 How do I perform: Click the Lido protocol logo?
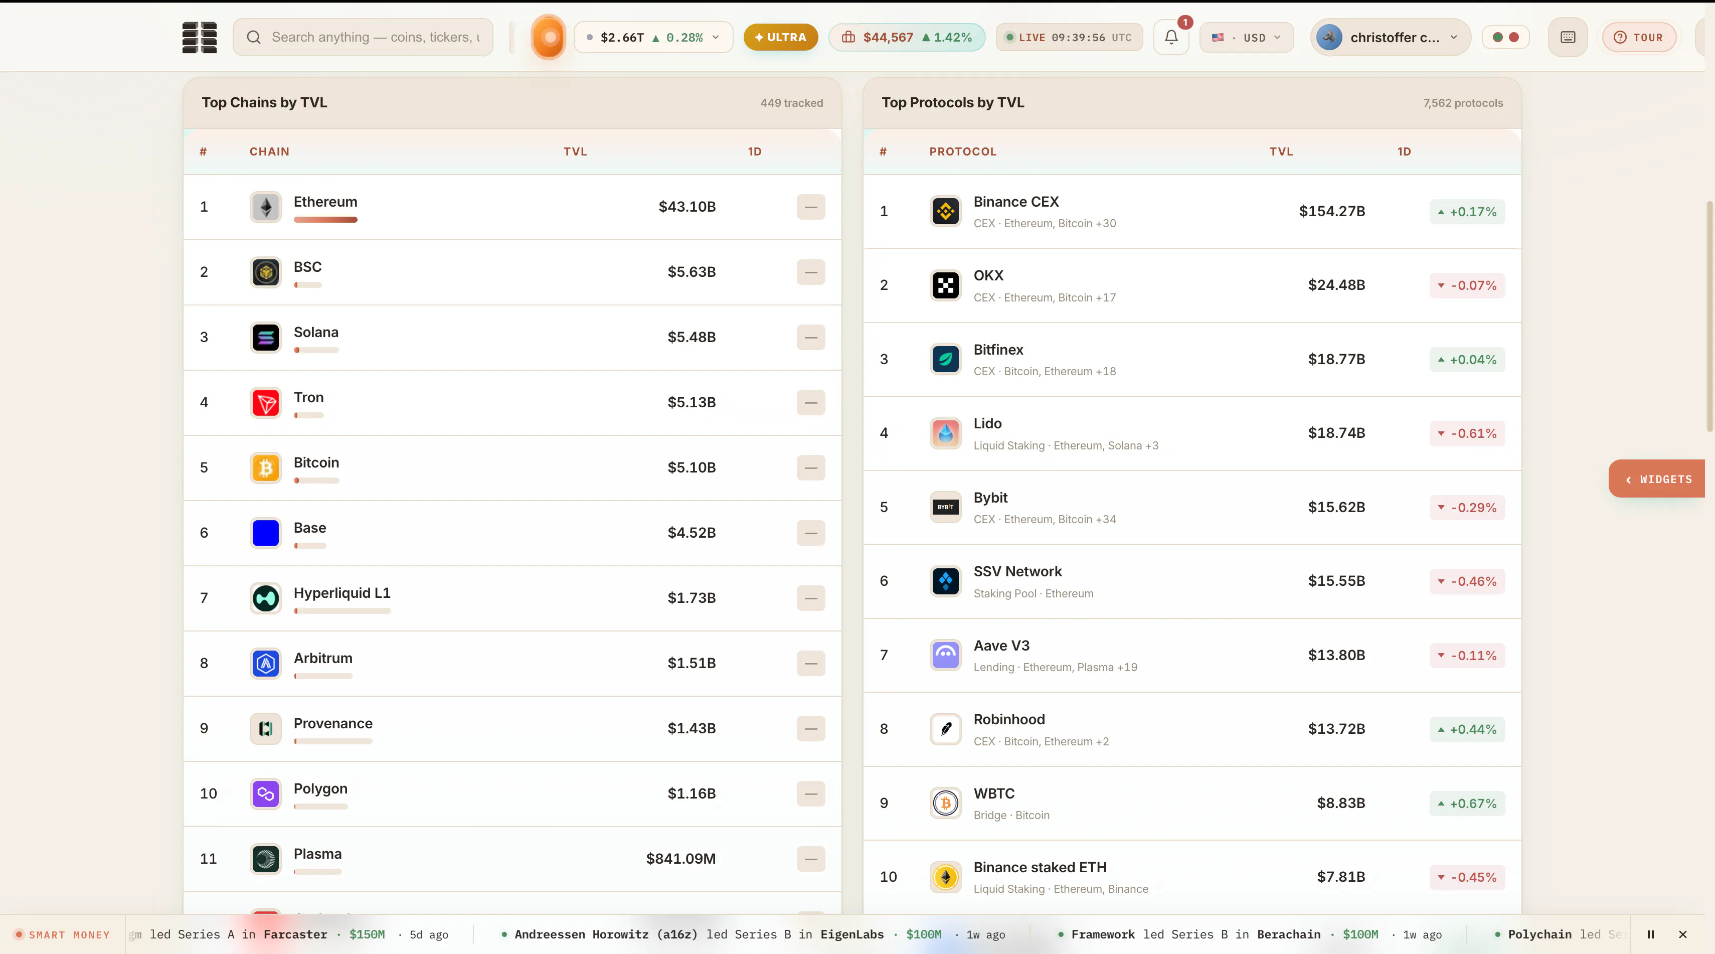point(945,433)
